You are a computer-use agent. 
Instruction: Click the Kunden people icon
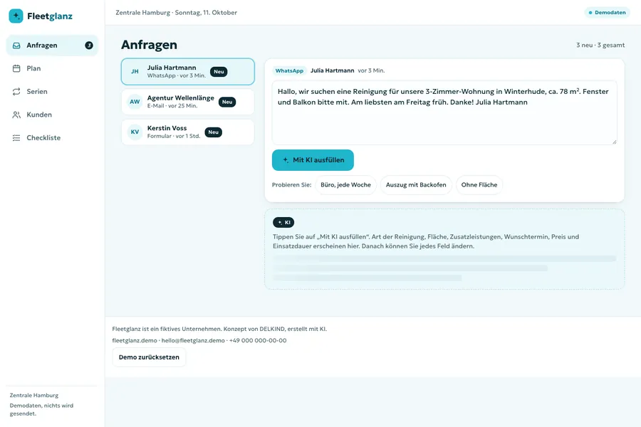(x=16, y=115)
